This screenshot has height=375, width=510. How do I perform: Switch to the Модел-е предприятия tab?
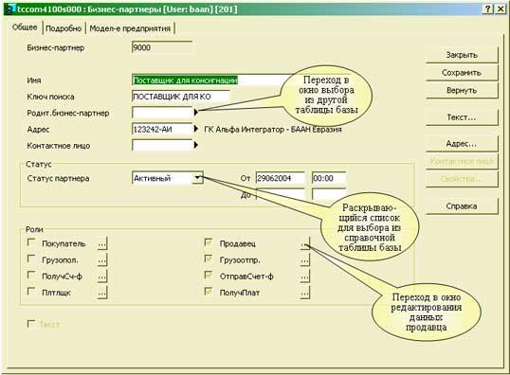pyautogui.click(x=130, y=28)
